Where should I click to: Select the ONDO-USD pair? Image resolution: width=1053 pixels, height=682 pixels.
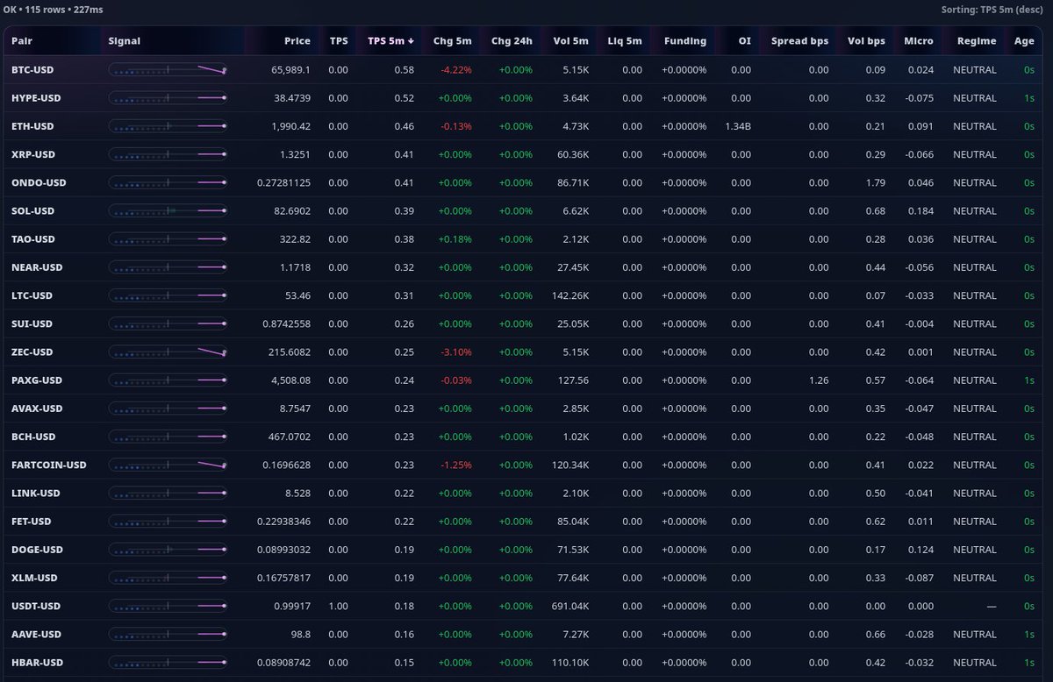pos(39,183)
